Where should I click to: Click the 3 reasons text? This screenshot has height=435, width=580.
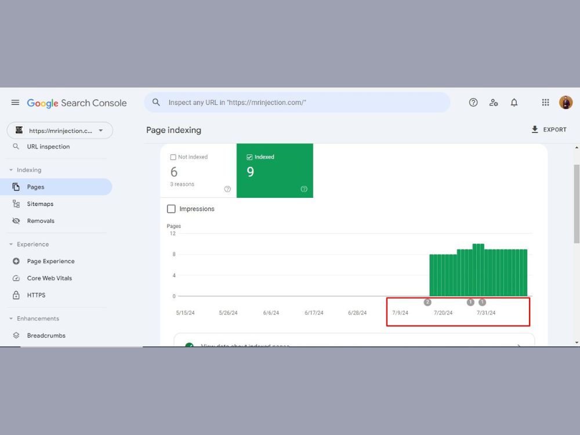pyautogui.click(x=182, y=184)
